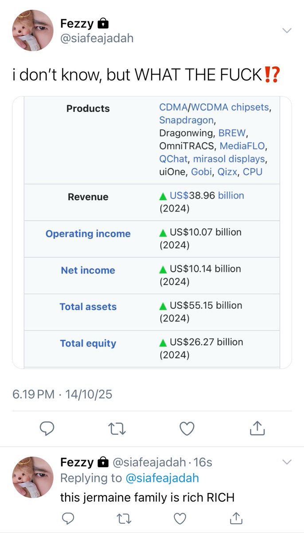
Task: Tap reply icon under the reply tweet
Action: 67,517
